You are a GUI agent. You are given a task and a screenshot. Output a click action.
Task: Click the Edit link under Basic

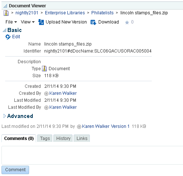pos(16,37)
